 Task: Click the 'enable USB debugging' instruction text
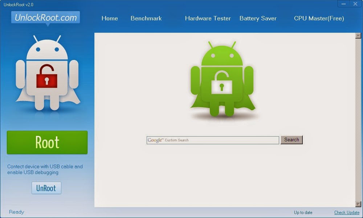pos(33,172)
